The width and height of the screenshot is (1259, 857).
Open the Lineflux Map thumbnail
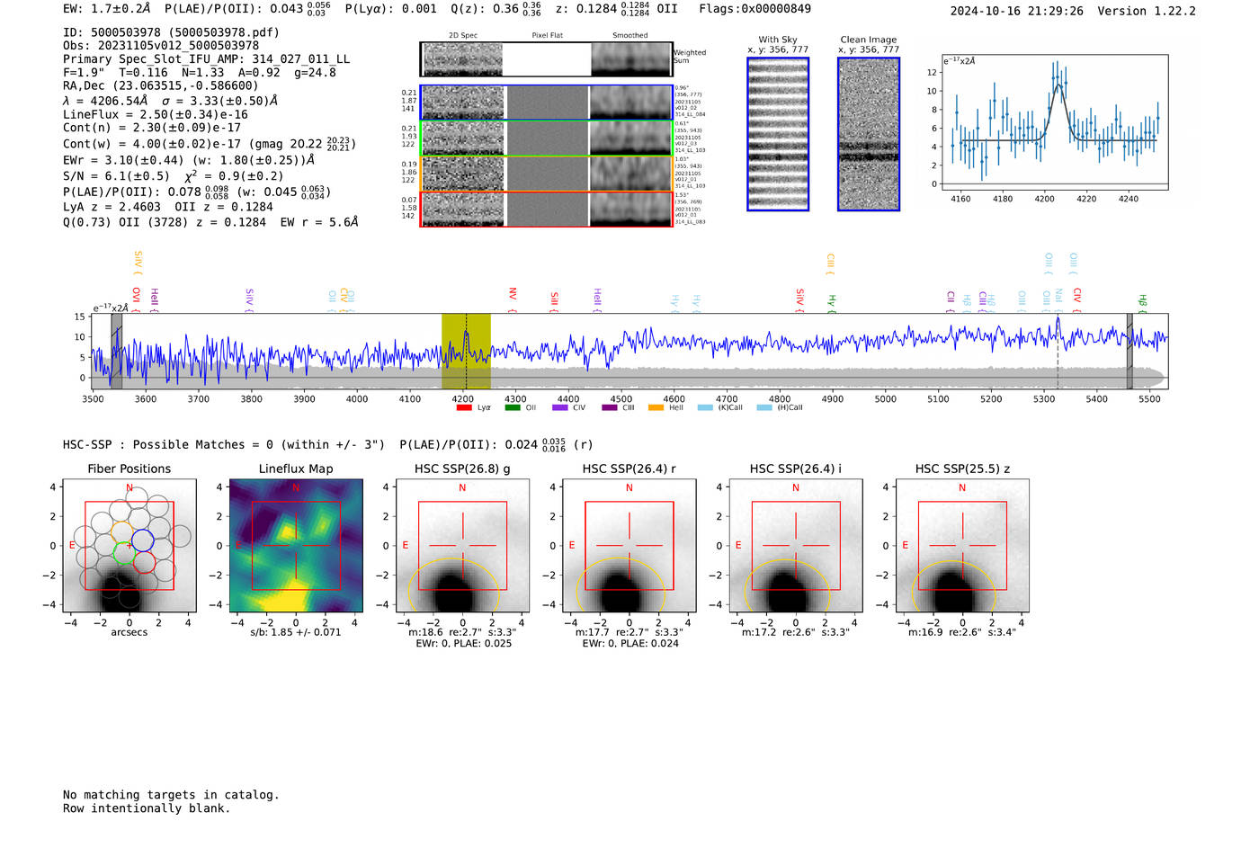pos(296,546)
